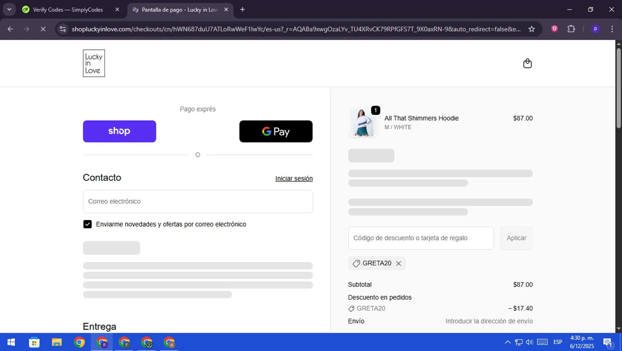Click the Lucky in Love logo
Viewport: 622px width, 351px height.
(x=94, y=63)
